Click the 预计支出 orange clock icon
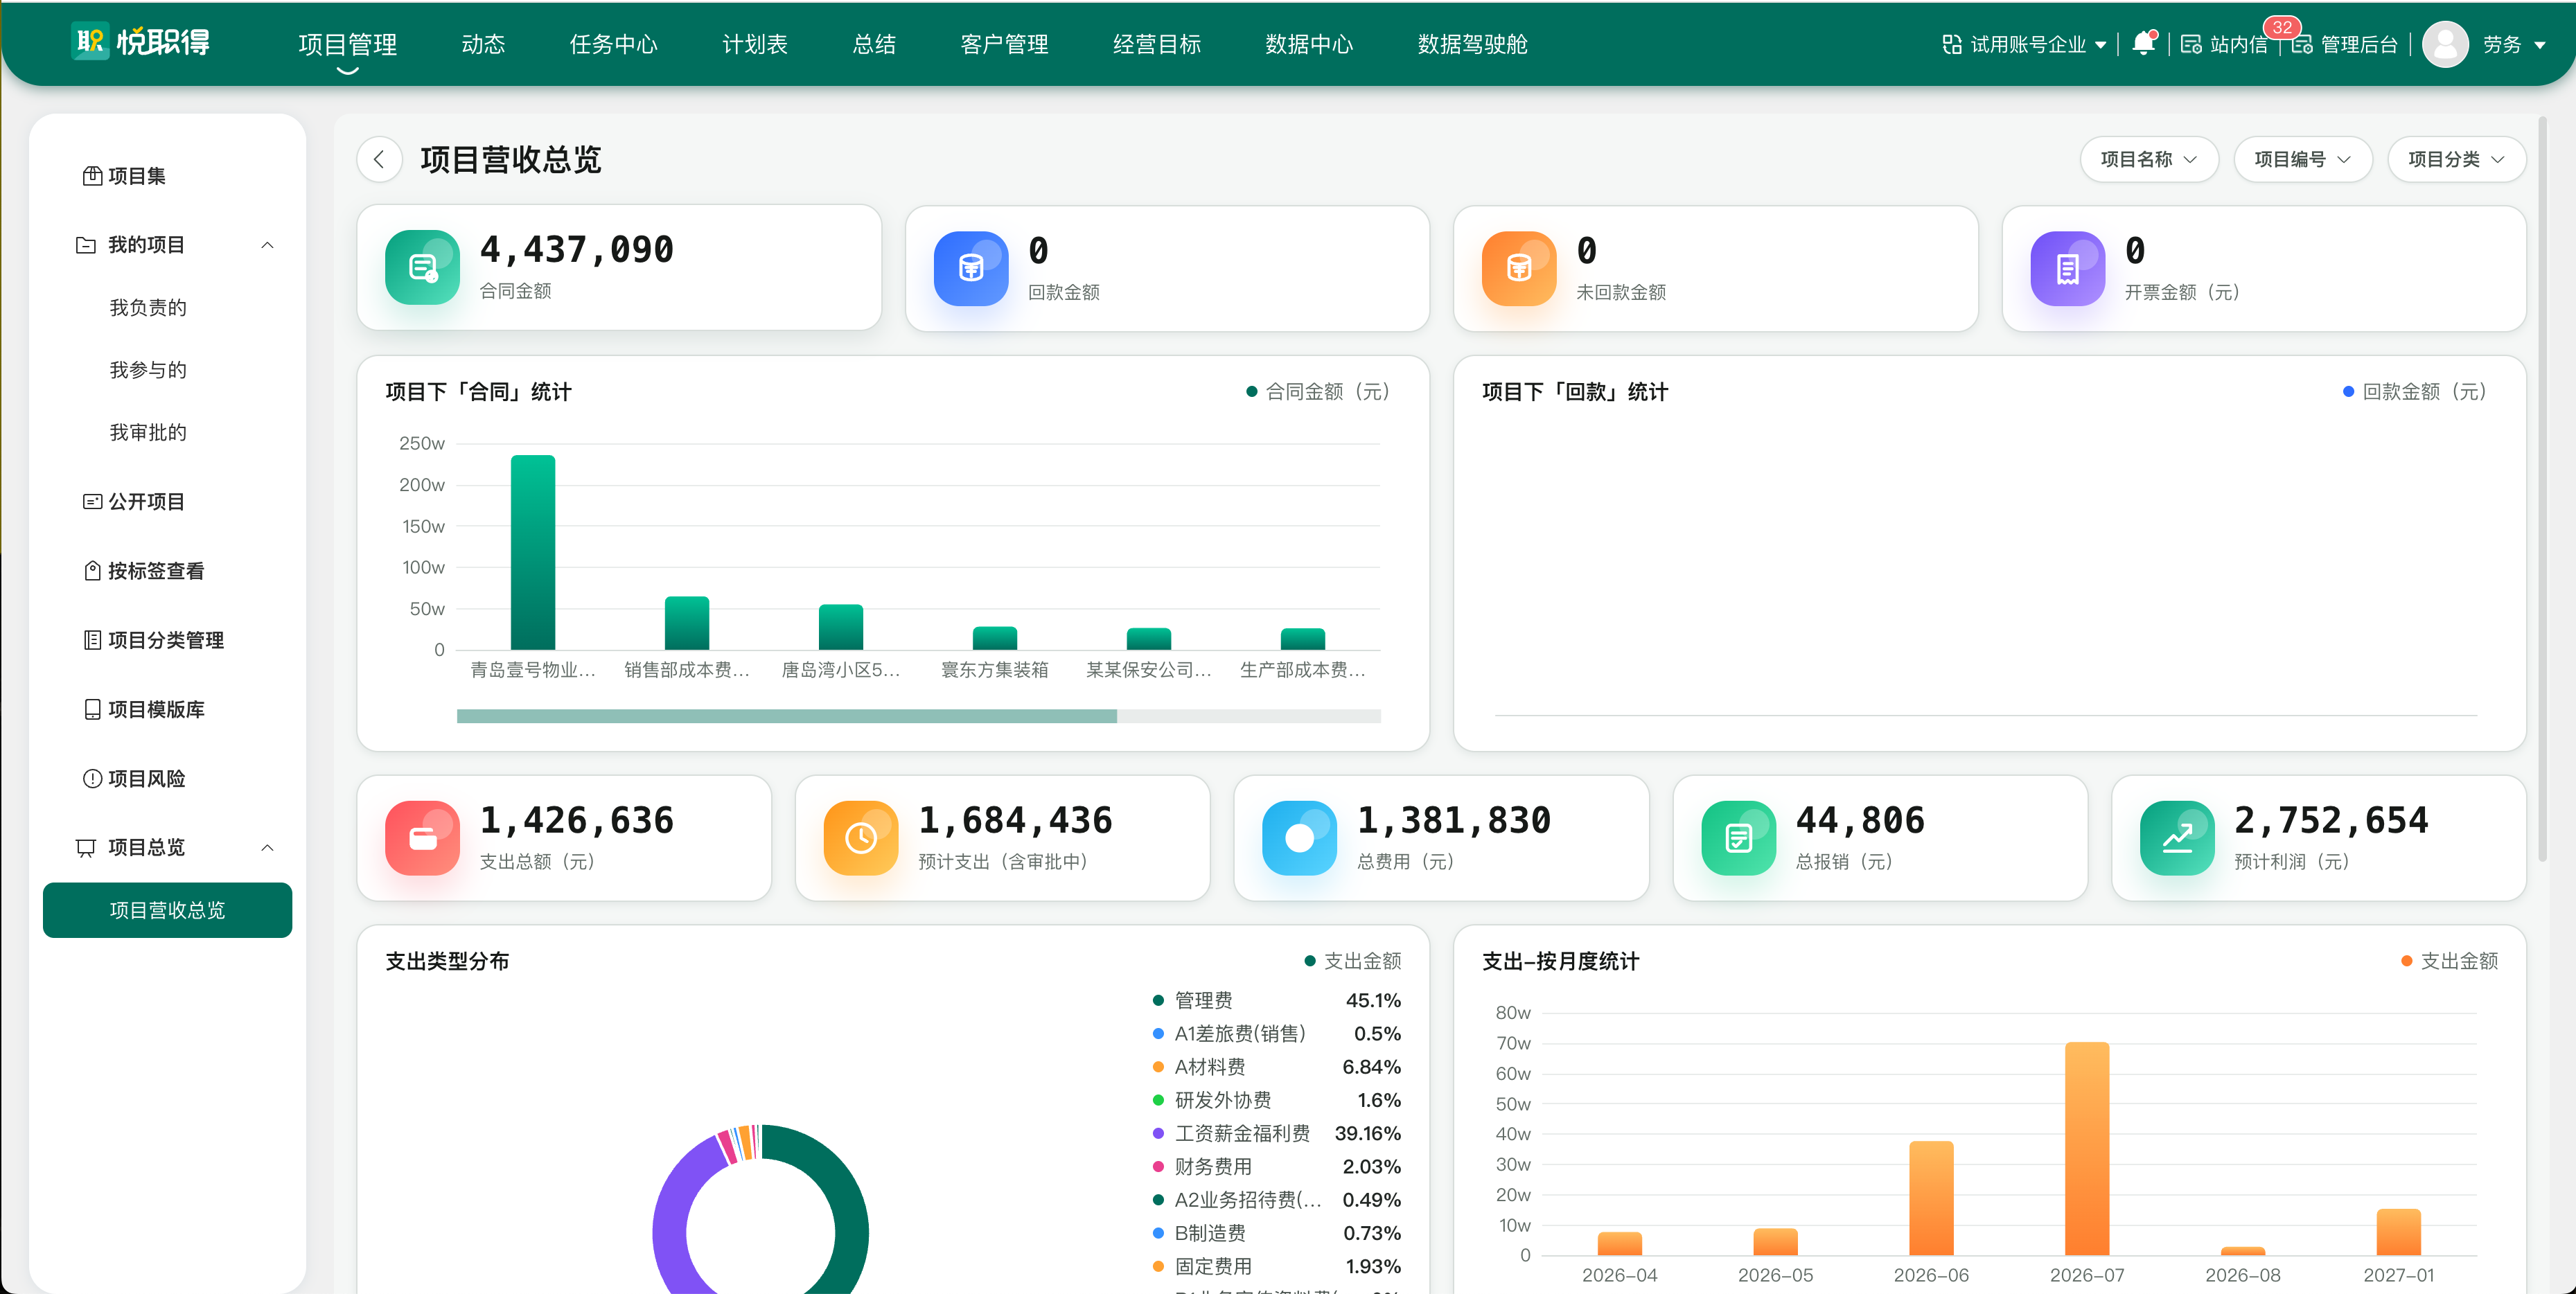This screenshot has height=1294, width=2576. pos(860,838)
